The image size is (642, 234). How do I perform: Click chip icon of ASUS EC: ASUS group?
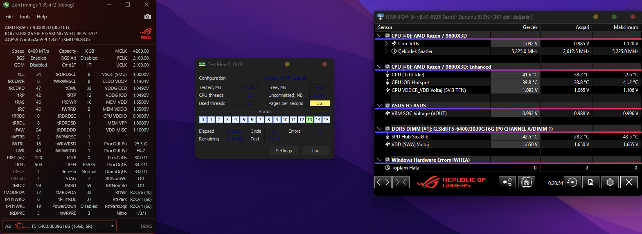tap(387, 105)
